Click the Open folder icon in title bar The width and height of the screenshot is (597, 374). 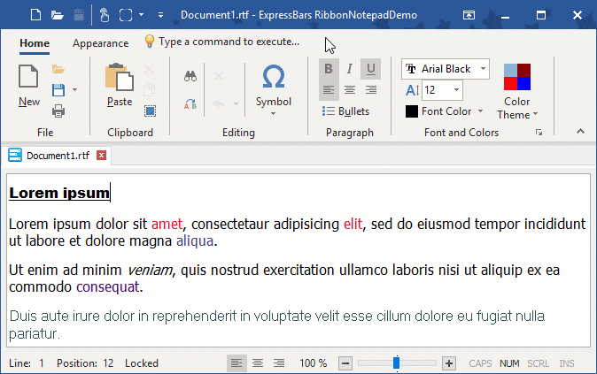[57, 15]
